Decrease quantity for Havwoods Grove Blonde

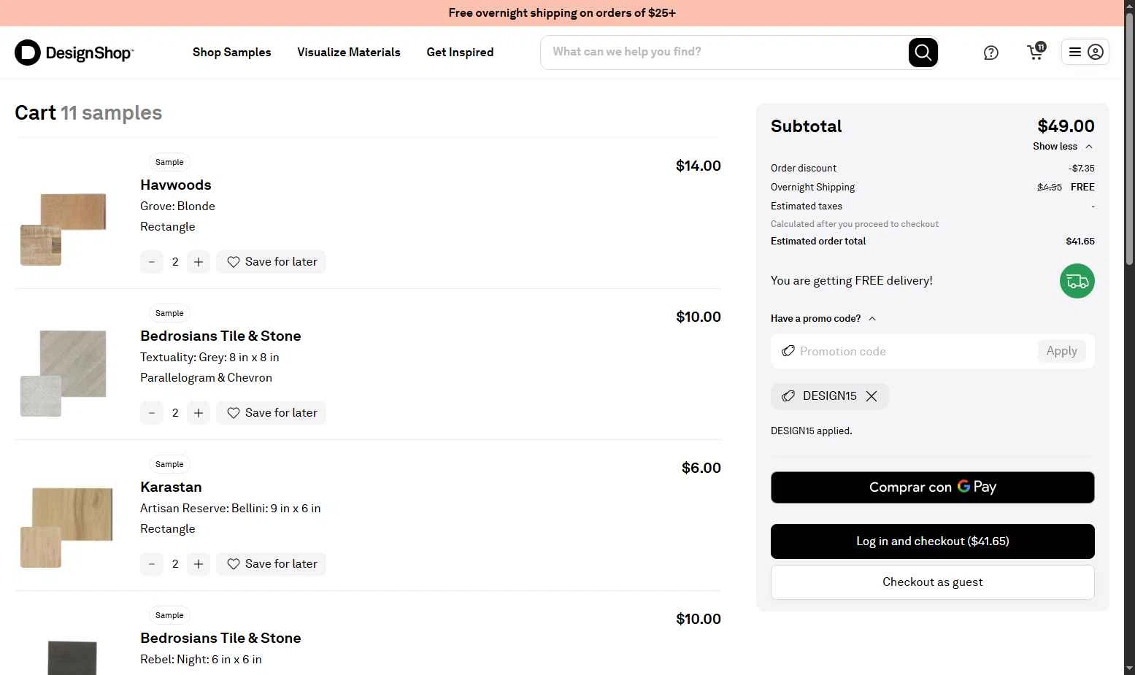(x=152, y=262)
